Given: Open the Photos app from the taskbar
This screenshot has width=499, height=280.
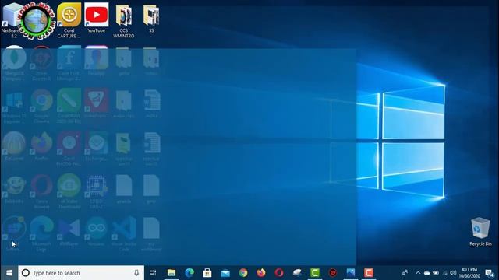Looking at the screenshot, I should point(351,273).
